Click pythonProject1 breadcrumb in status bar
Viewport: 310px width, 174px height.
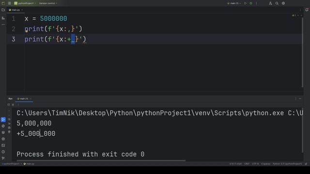[x=11, y=164]
